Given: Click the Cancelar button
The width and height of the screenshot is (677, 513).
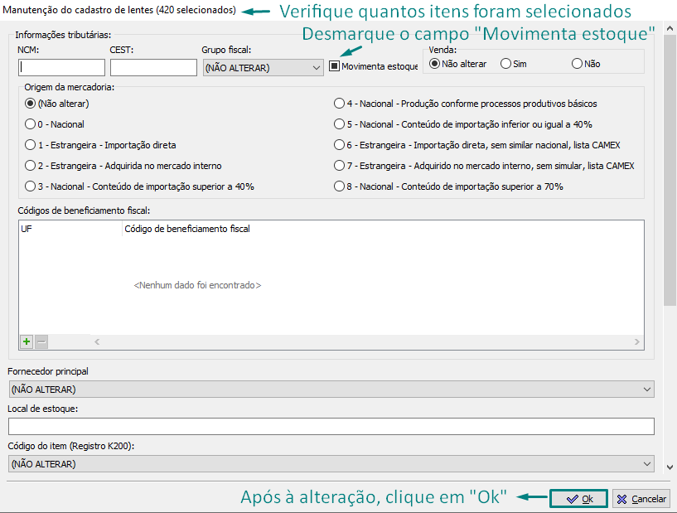Looking at the screenshot, I should [x=641, y=499].
